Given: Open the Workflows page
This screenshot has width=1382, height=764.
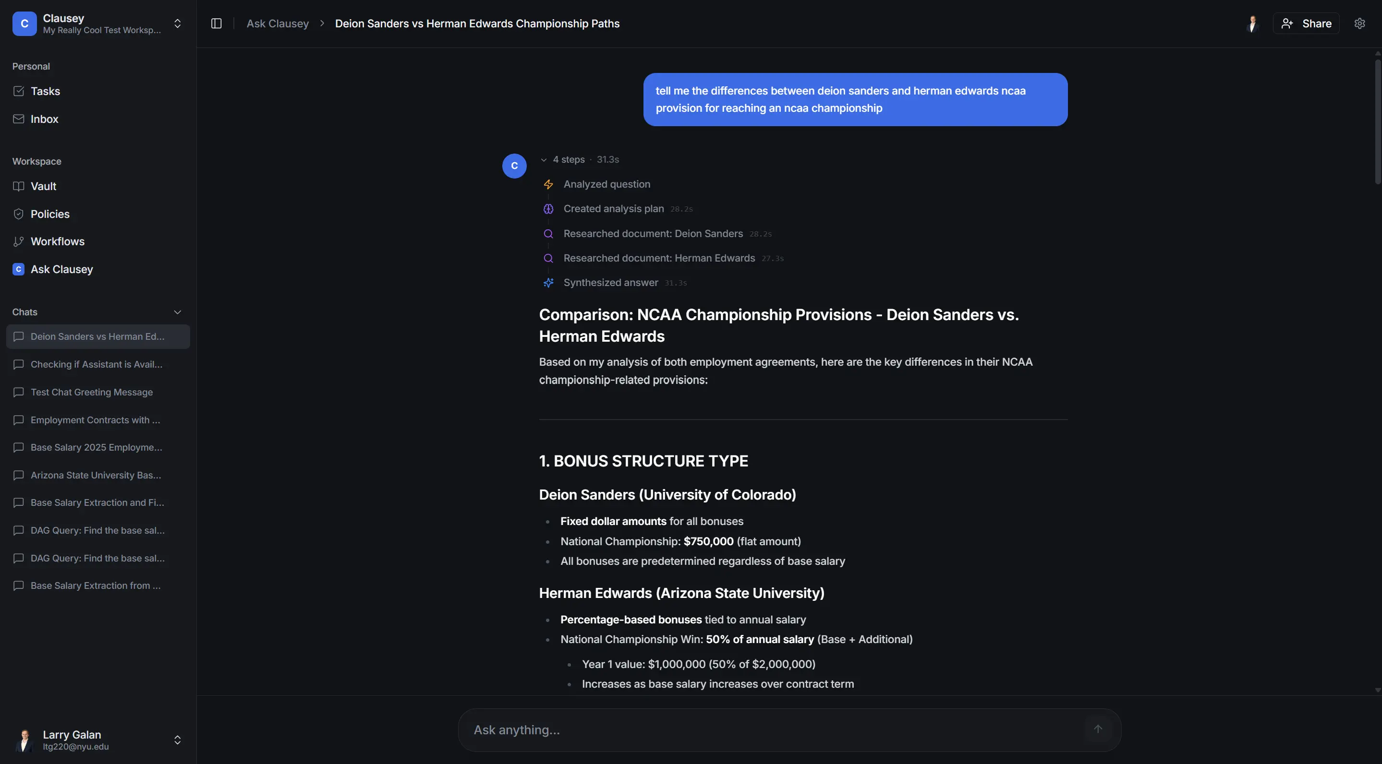Looking at the screenshot, I should 58,241.
